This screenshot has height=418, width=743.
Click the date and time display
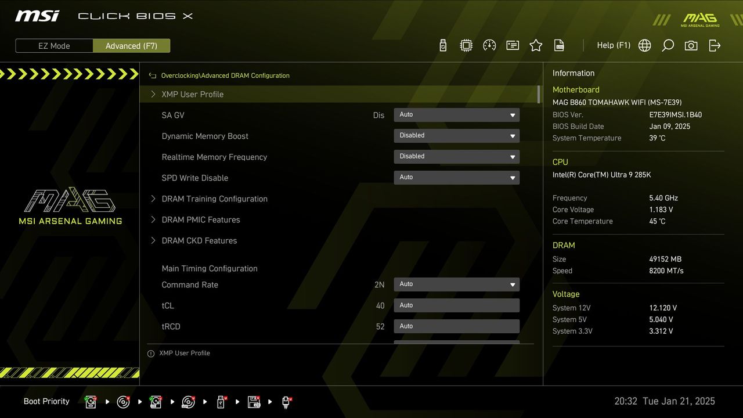[665, 401]
